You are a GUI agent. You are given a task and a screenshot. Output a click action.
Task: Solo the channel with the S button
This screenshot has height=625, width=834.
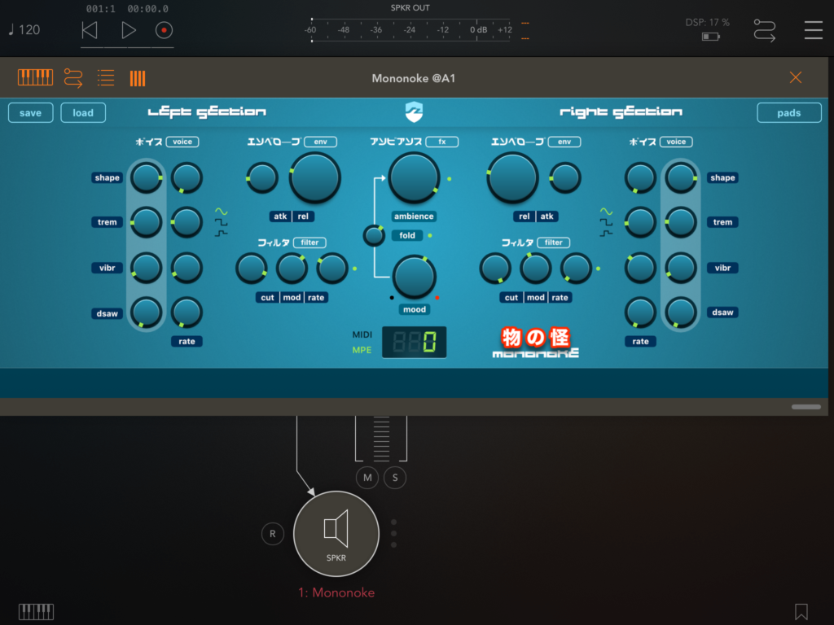[x=395, y=477]
